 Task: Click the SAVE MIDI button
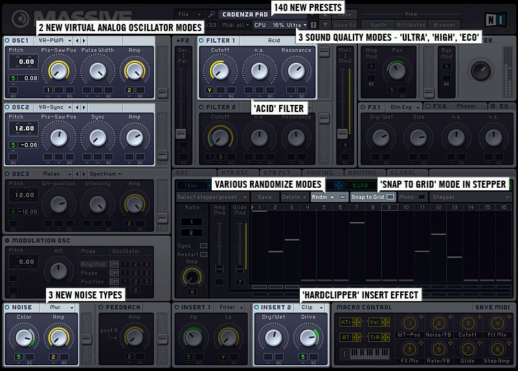(x=492, y=308)
